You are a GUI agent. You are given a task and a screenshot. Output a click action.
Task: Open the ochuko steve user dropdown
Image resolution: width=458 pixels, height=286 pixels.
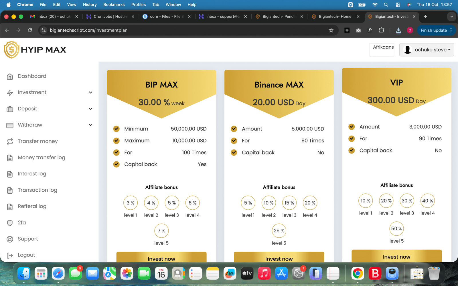(427, 50)
